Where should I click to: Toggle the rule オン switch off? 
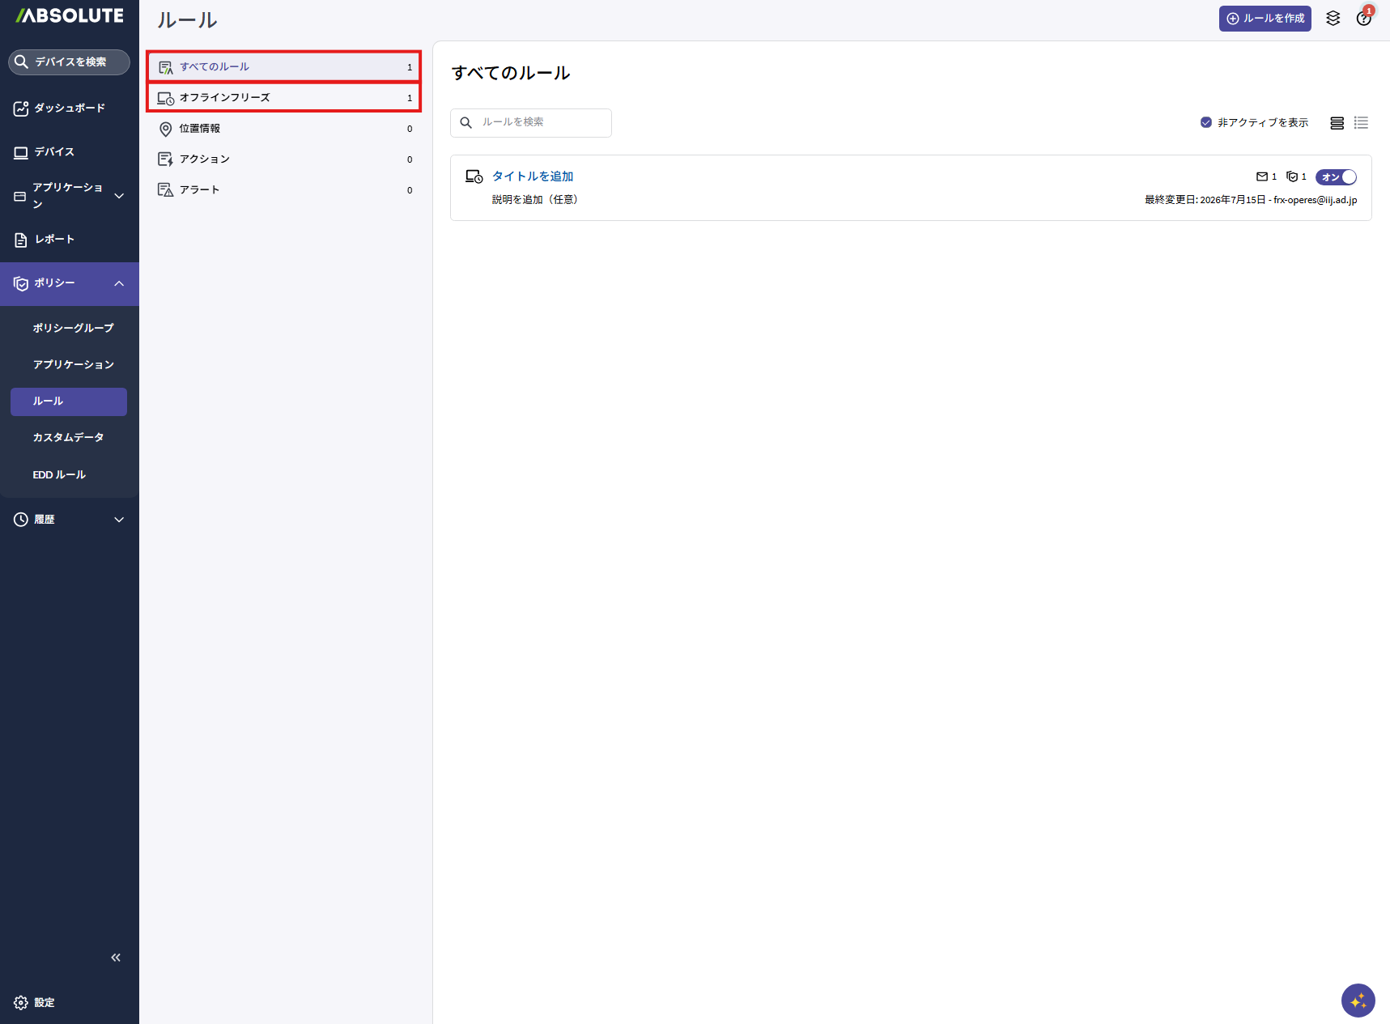[1337, 177]
